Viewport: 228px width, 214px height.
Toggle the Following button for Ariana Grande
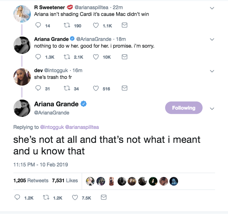[184, 108]
